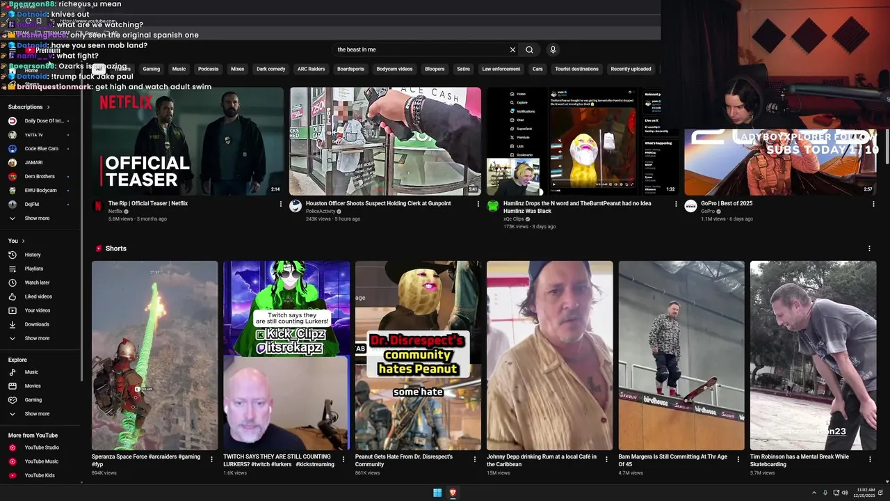Start voice search with the microphone icon
The width and height of the screenshot is (890, 501).
point(553,49)
